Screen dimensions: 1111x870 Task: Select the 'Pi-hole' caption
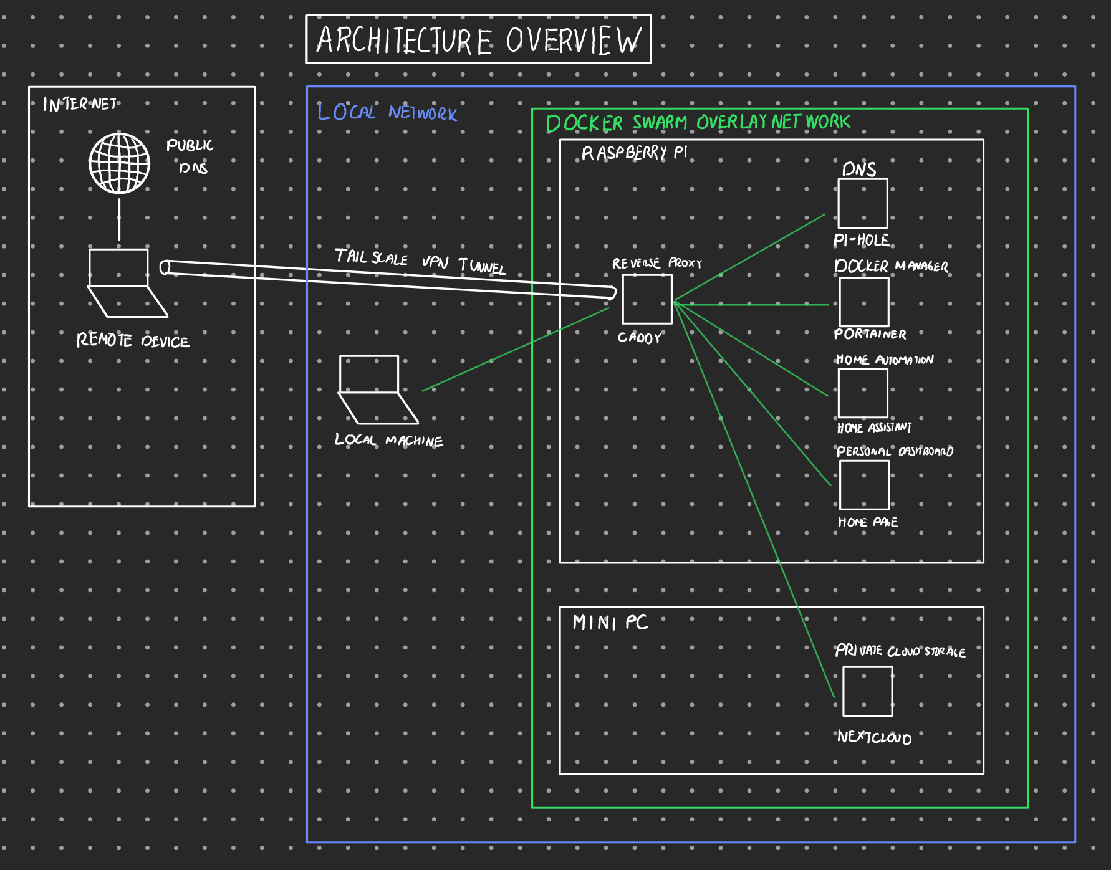[862, 240]
